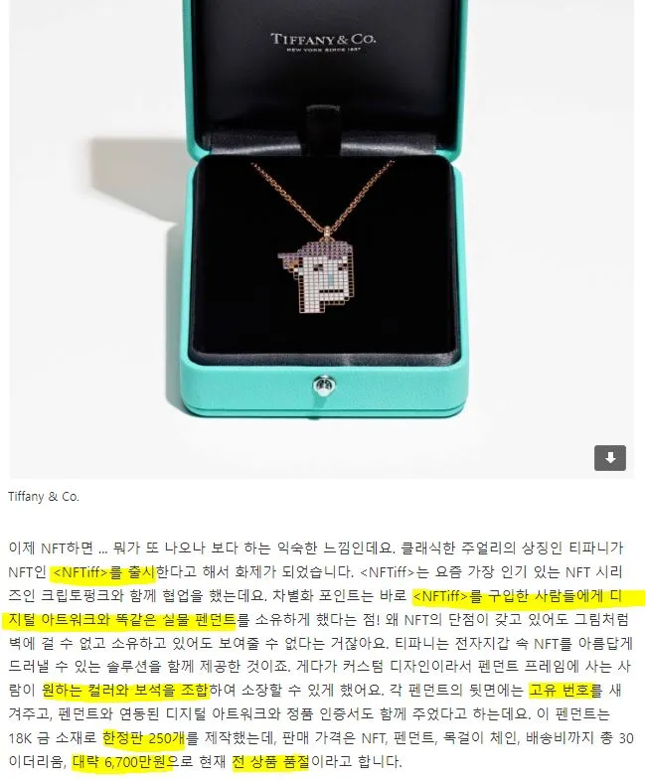Click the highlighted '전 상품 품절' phrase
The height and width of the screenshot is (782, 645).
271,761
